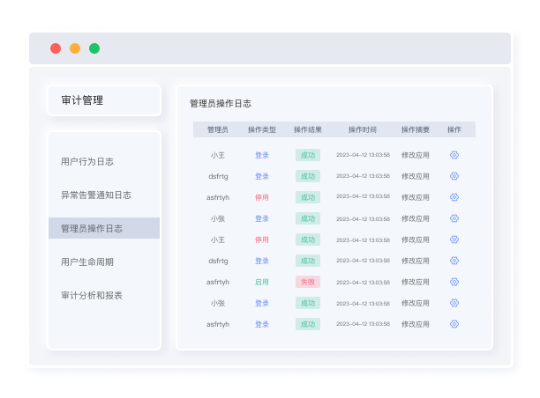
Task: Click the 管理员操作日志 panel heading
Action: (x=221, y=103)
